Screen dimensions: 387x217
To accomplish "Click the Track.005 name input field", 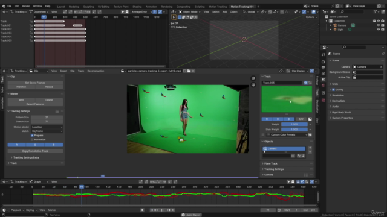I will click(282, 83).
